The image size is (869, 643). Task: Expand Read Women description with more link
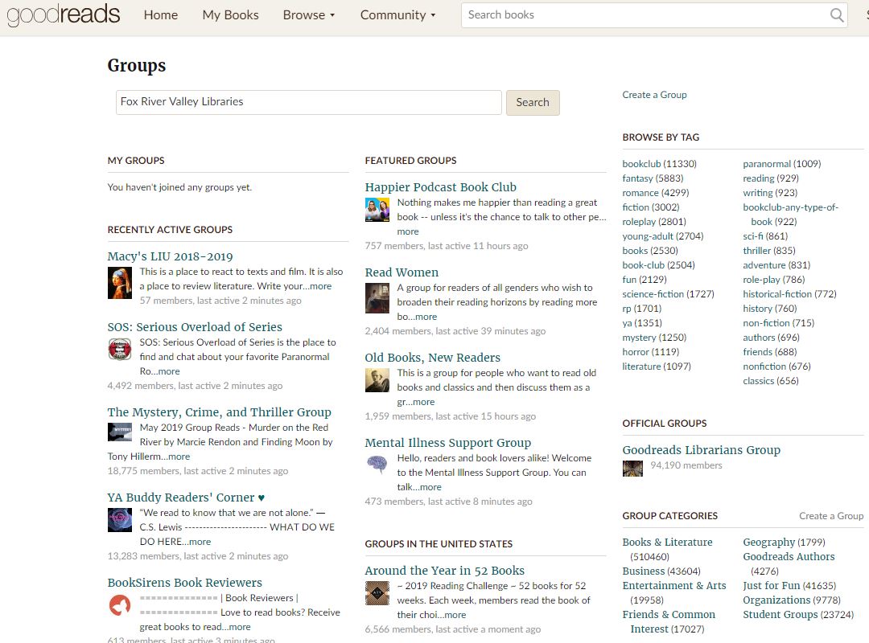point(426,317)
